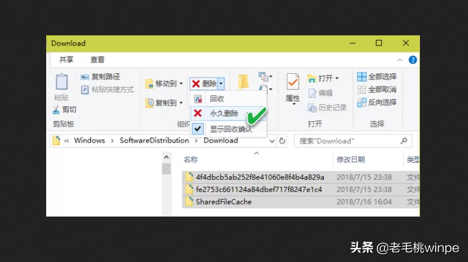The image size is (468, 262).
Task: Click Invert selection (反向选择)
Action: click(378, 102)
